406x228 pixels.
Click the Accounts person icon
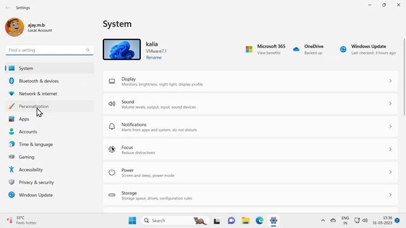(x=11, y=131)
